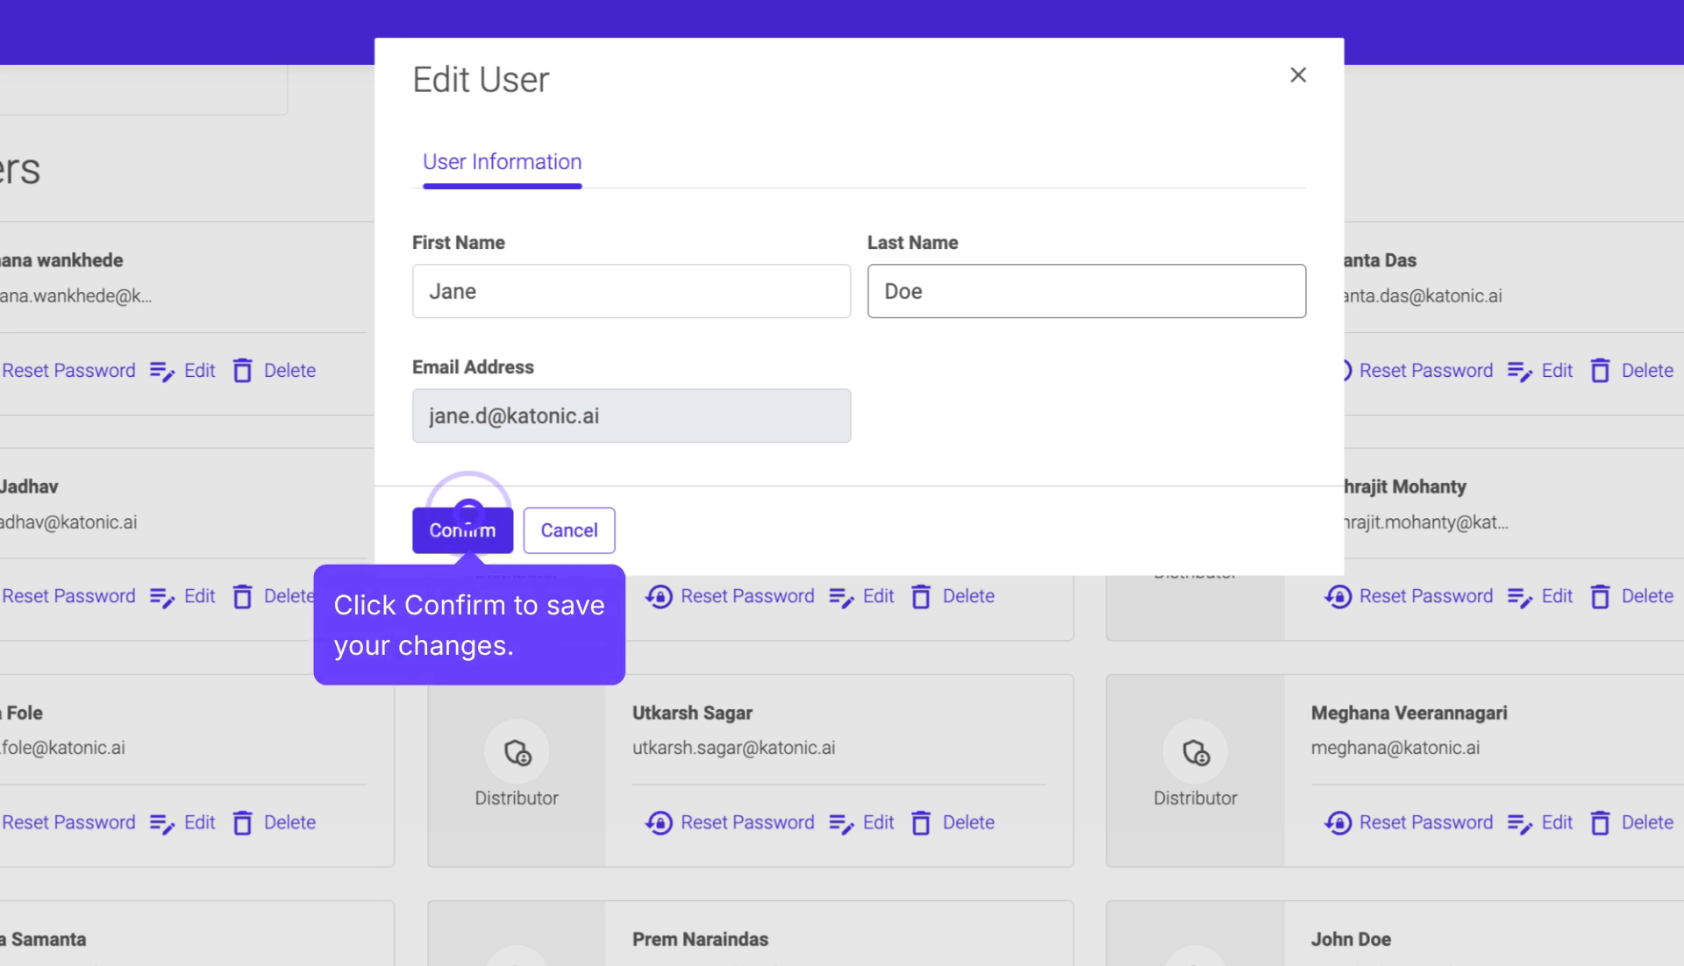Click the Email Address field showing jane.d@katonic.ai
The width and height of the screenshot is (1684, 966).
pos(631,416)
